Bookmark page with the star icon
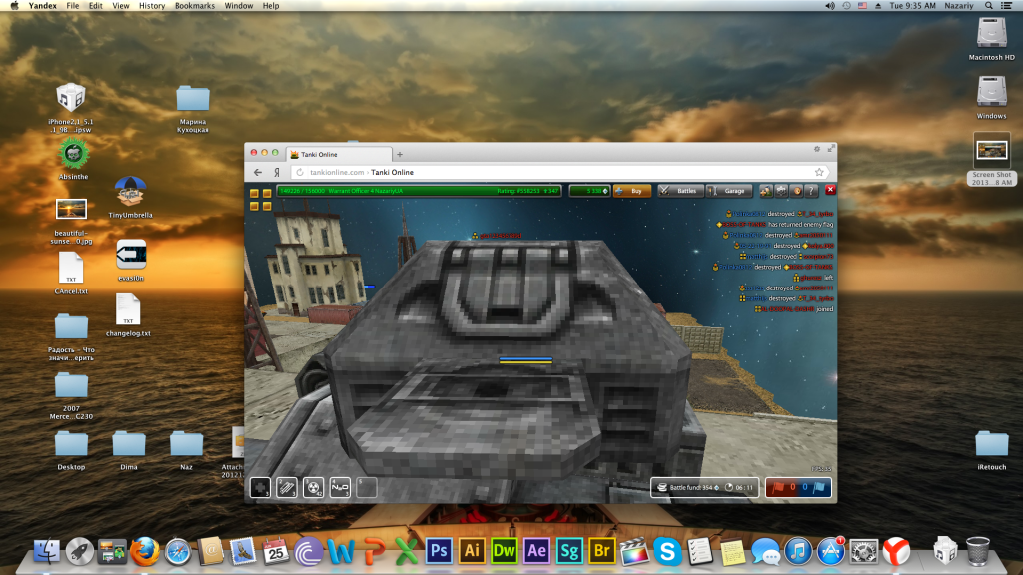1023x575 pixels. (x=819, y=172)
